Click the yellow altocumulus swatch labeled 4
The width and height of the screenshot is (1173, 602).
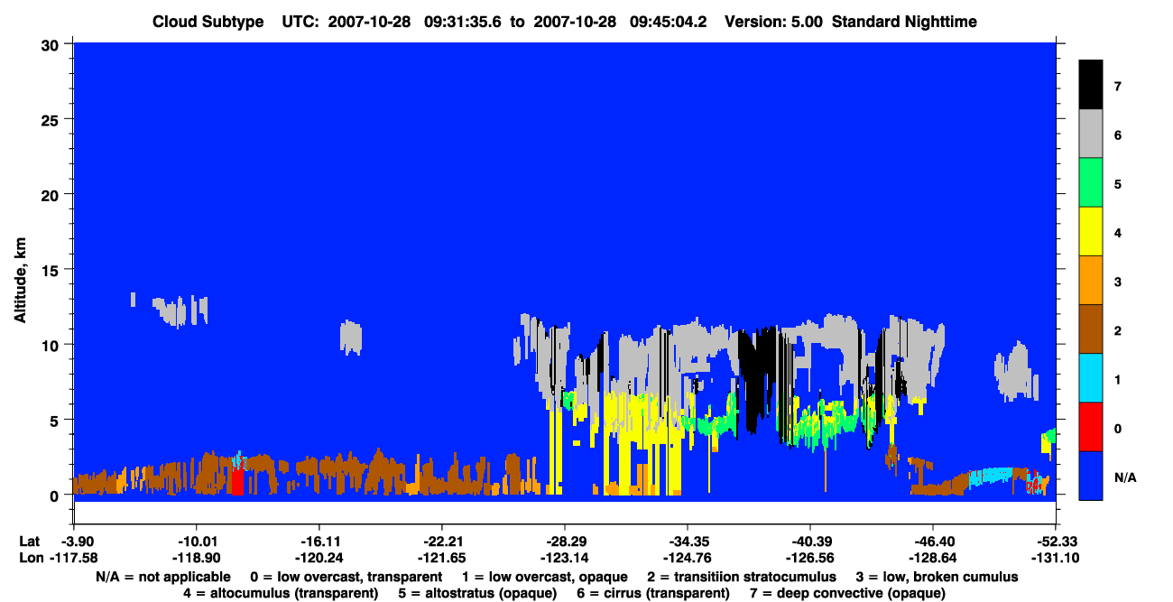tap(1091, 231)
